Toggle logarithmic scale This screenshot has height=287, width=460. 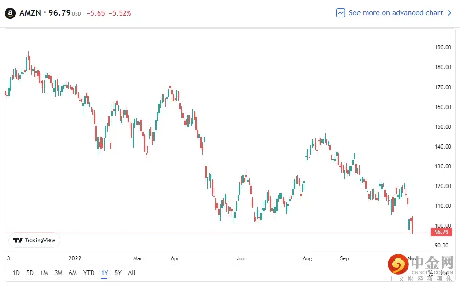click(445, 273)
